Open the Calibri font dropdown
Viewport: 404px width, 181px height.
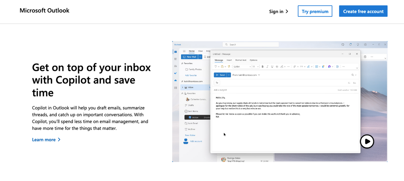click(x=242, y=66)
